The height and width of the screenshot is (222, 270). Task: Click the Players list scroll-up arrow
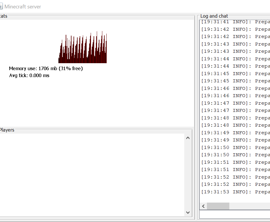(188, 138)
